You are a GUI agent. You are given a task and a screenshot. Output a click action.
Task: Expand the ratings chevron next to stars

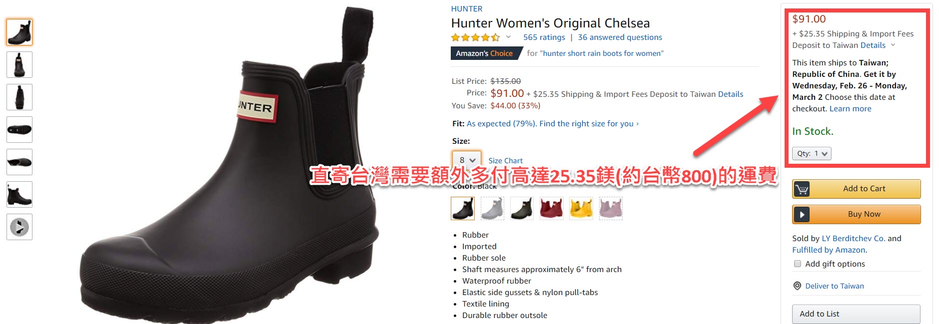(509, 37)
